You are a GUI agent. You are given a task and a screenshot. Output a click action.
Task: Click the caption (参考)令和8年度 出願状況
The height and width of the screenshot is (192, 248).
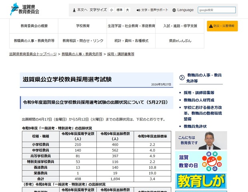tap(64, 184)
